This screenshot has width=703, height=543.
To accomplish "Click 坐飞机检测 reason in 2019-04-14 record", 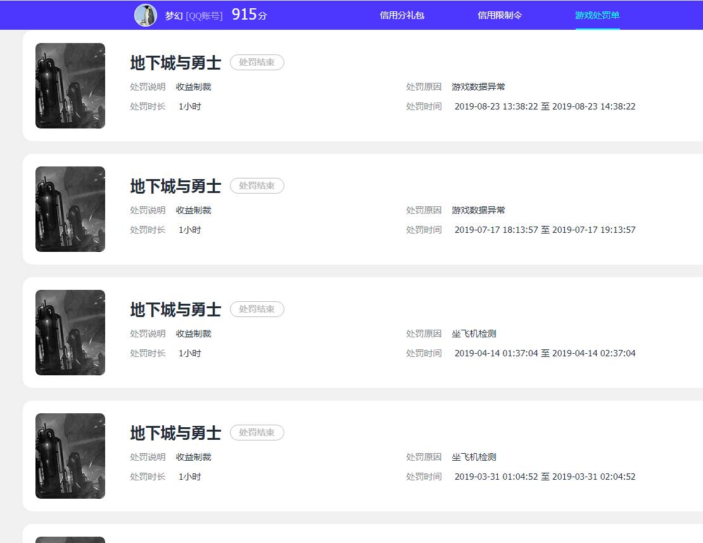I will (x=474, y=334).
